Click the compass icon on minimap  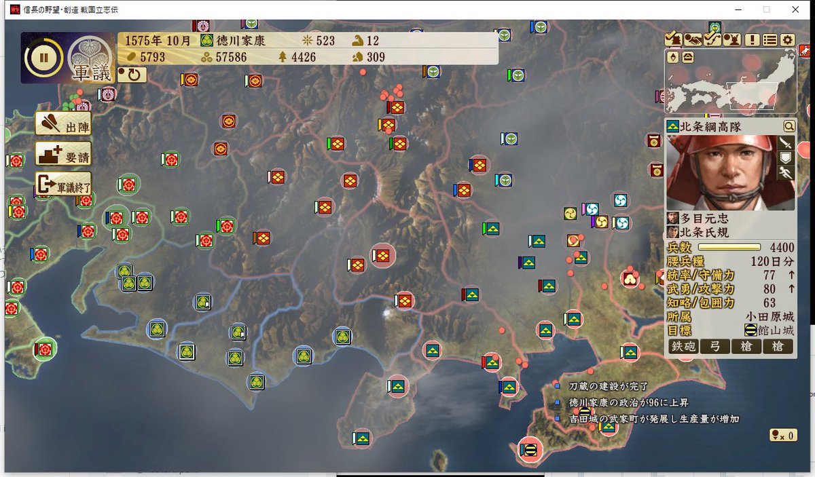click(673, 58)
